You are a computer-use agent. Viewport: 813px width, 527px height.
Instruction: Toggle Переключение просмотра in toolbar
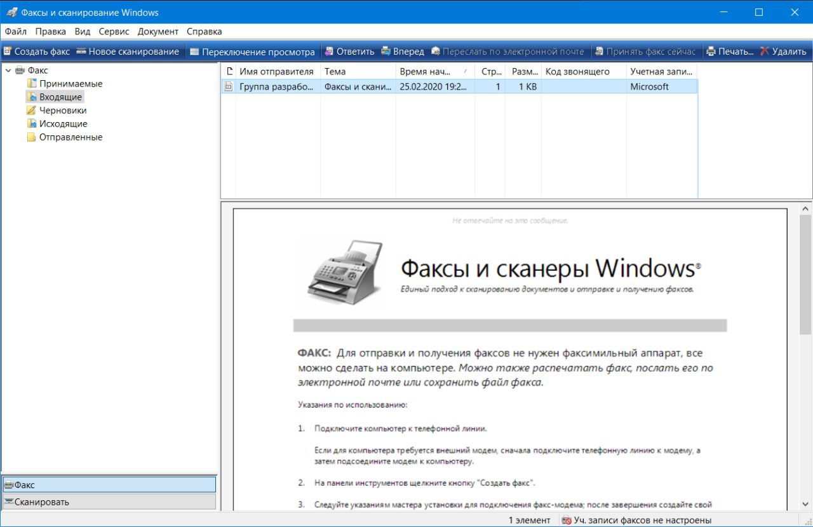pyautogui.click(x=252, y=51)
